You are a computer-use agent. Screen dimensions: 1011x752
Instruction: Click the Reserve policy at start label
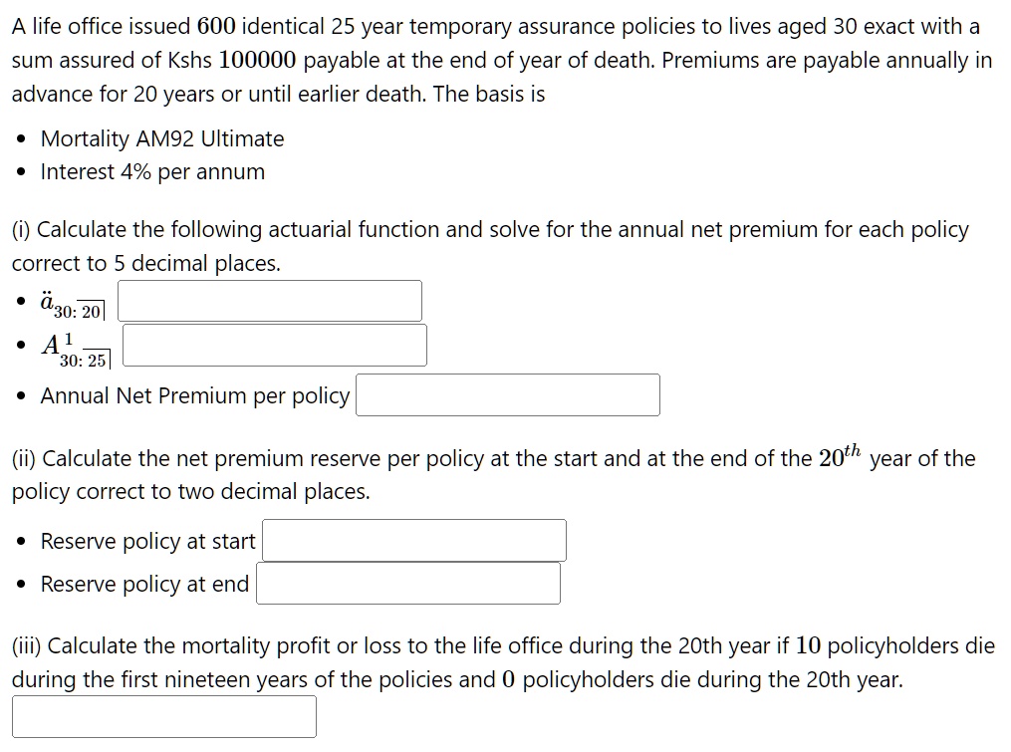pos(147,541)
